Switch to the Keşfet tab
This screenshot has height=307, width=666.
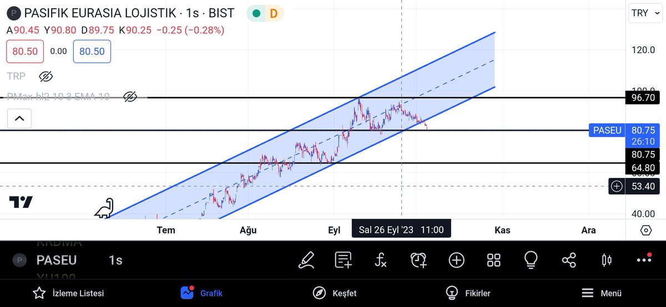(335, 293)
